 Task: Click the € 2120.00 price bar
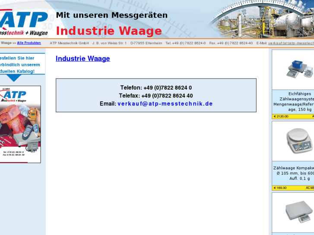[x=293, y=116]
